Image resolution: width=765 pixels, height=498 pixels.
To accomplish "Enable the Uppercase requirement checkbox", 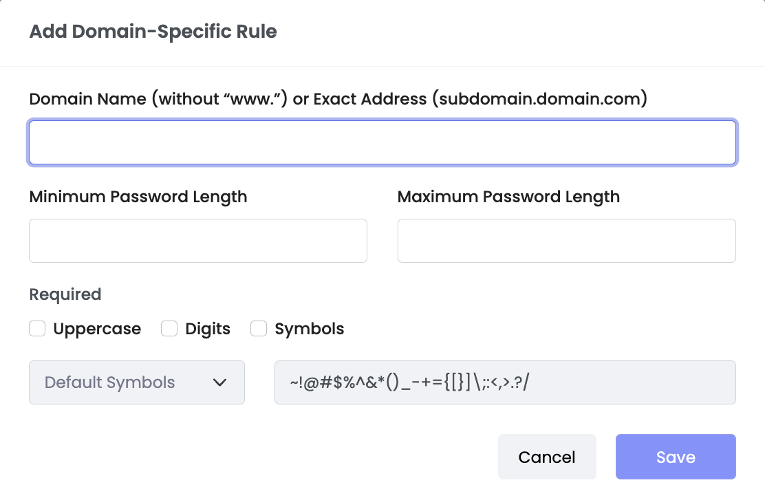I will [37, 329].
